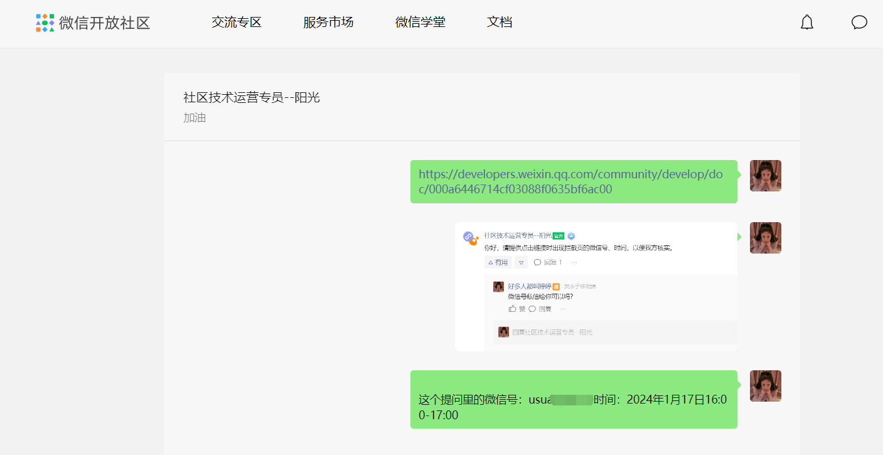Open the notification bell icon

pos(807,23)
